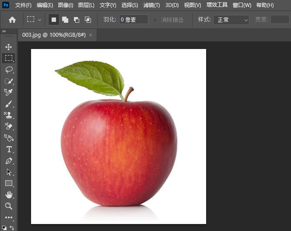Select the Hand tool
This screenshot has height=231, width=291.
(x=9, y=195)
